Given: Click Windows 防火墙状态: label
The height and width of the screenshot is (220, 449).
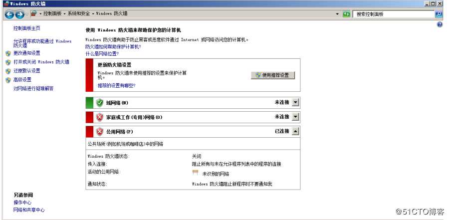Looking at the screenshot, I should tap(108, 157).
